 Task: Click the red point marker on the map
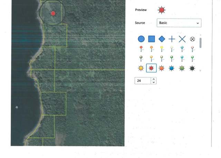(x=53, y=13)
